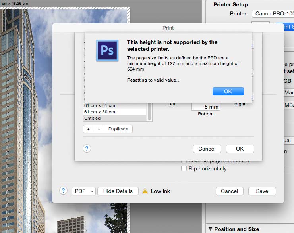Click the Photoshop Ps icon in alert
294x233 pixels.
point(107,50)
